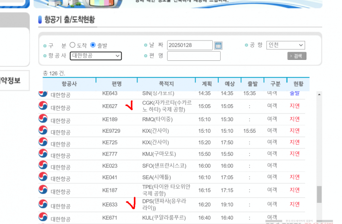Click the 지연 status for flight KE725
This screenshot has width=342, height=224.
tap(294, 142)
